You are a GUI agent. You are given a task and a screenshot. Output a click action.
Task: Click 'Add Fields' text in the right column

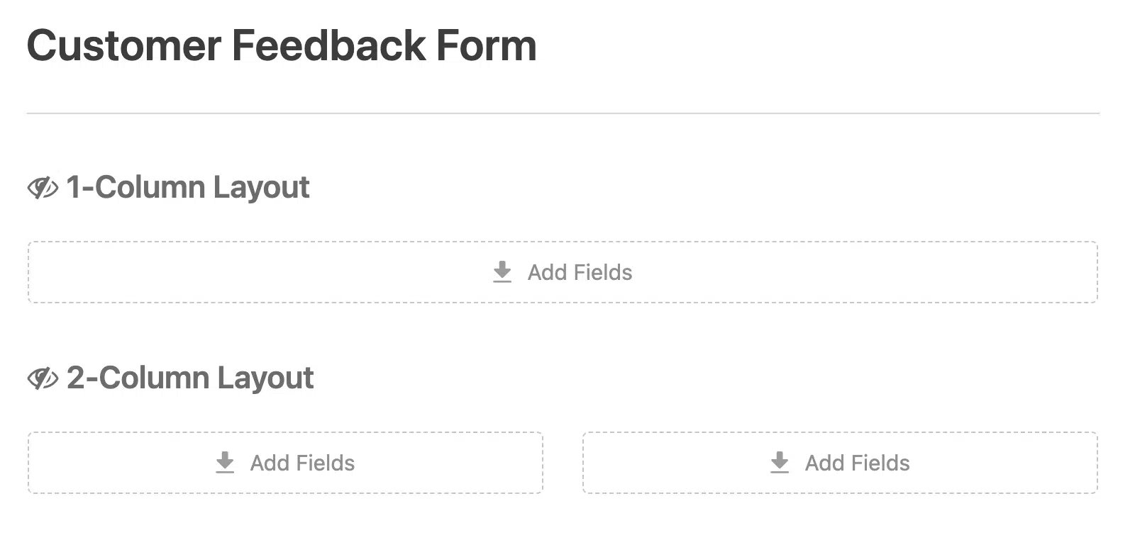(857, 463)
